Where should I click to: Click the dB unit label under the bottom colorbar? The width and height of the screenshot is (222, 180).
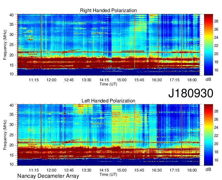point(208,170)
